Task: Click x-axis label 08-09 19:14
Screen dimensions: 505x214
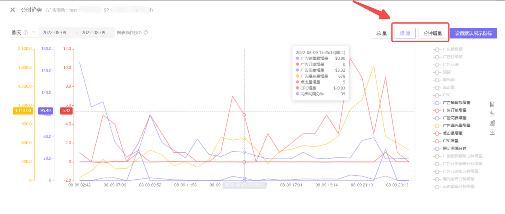Action: tap(326, 185)
